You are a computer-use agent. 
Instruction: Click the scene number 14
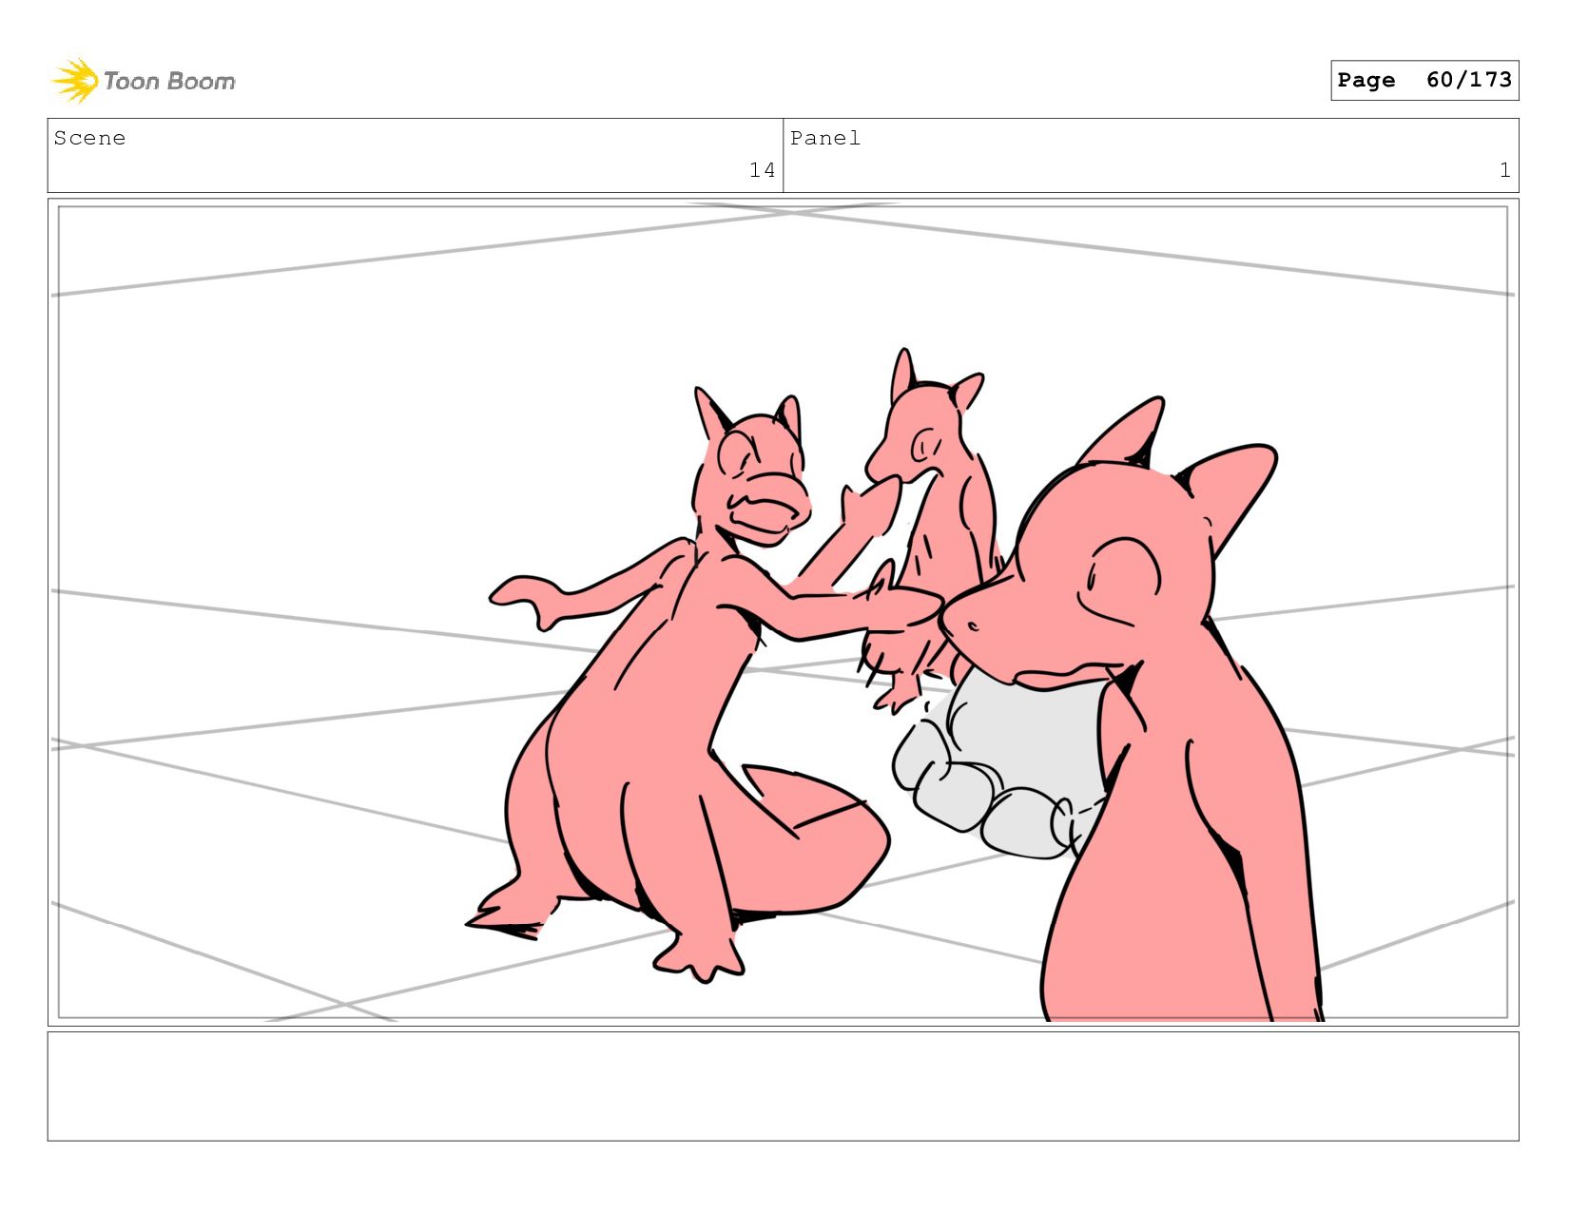point(762,170)
